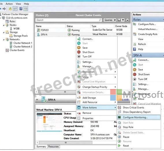Switch to the Summary tab
Viewport: 164px width, 151px height.
point(41,146)
